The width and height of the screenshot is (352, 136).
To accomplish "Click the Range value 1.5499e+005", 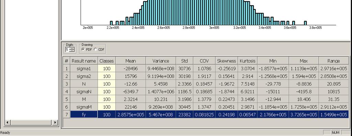I will pos(333,114).
